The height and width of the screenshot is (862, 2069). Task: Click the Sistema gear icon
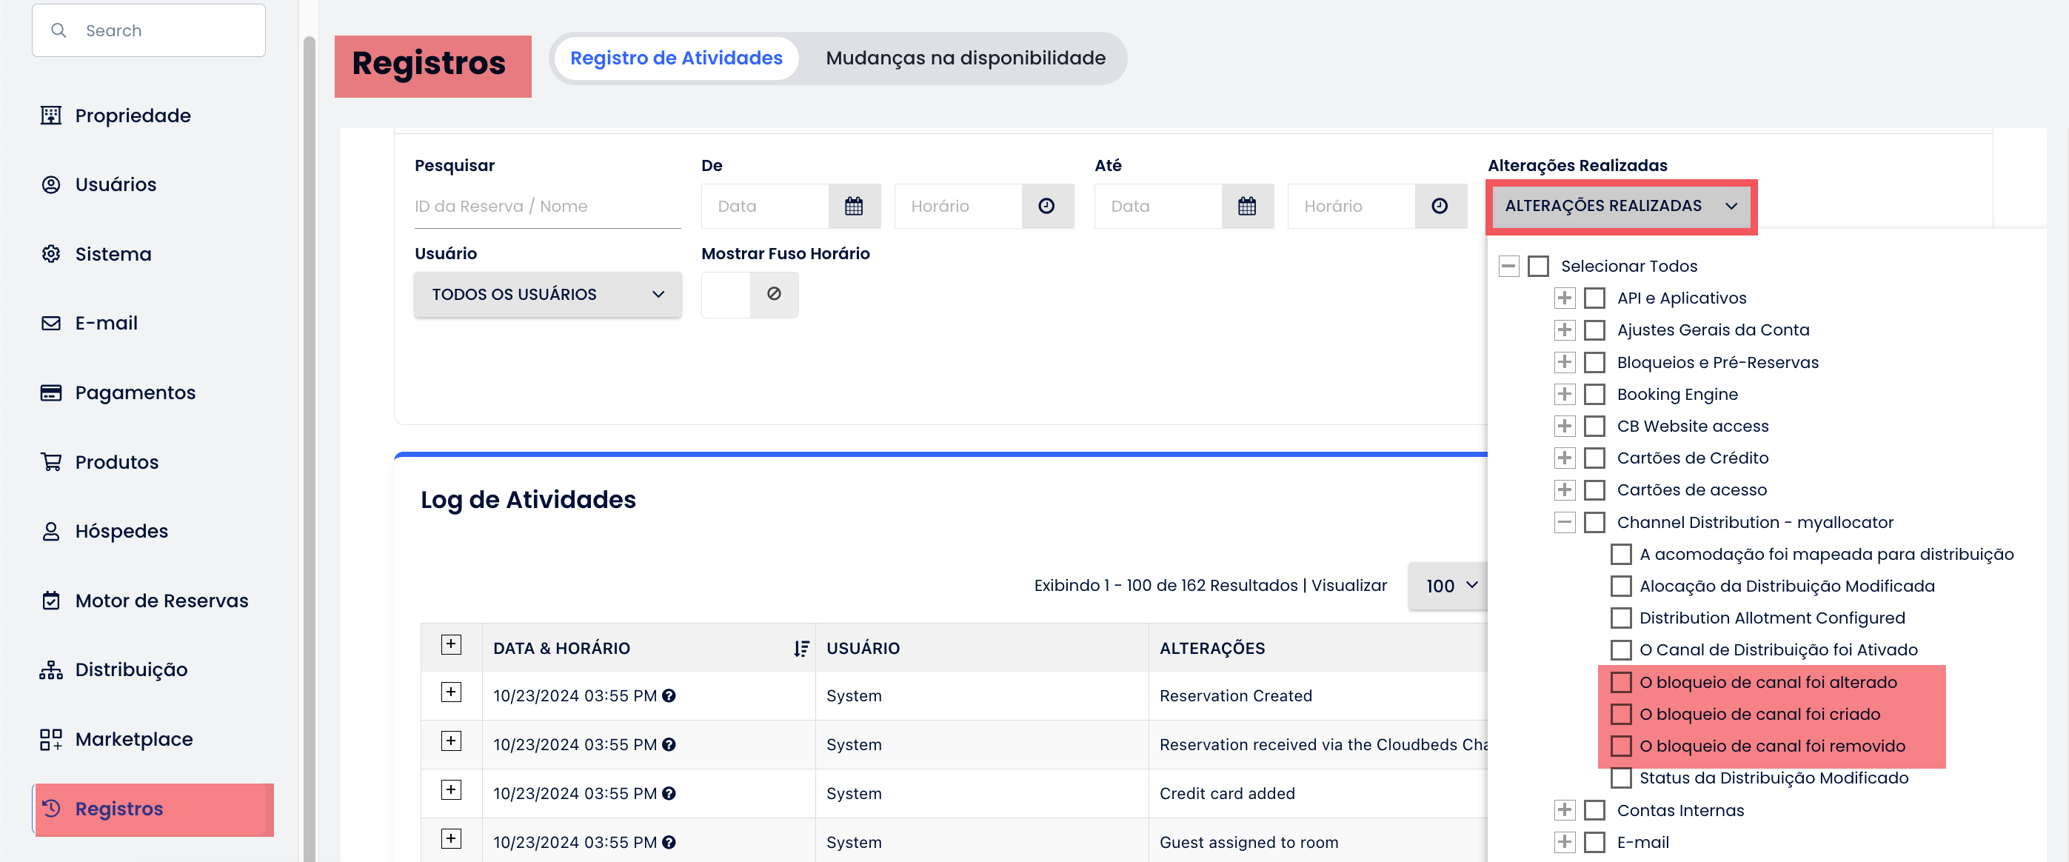pos(50,254)
